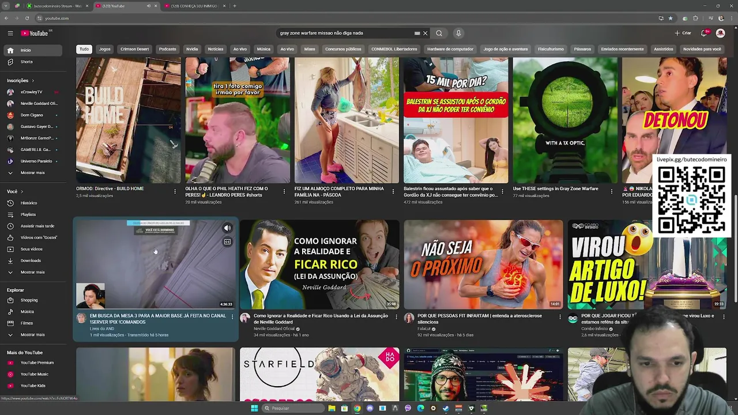Expand Mostrar mais under Explorar
This screenshot has width=738, height=415.
(x=32, y=335)
